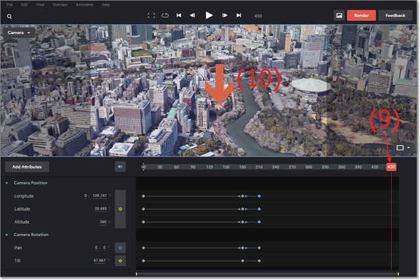Toggle loop playback icon
The height and width of the screenshot is (280, 420).
[x=165, y=15]
